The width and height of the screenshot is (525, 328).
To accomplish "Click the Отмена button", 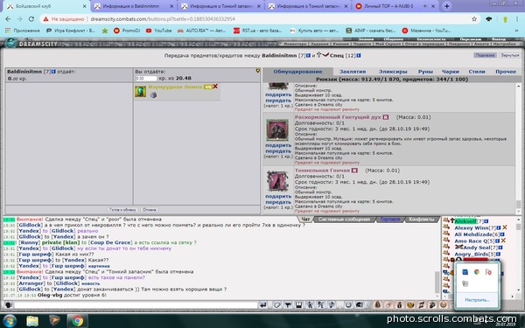I will [149, 210].
